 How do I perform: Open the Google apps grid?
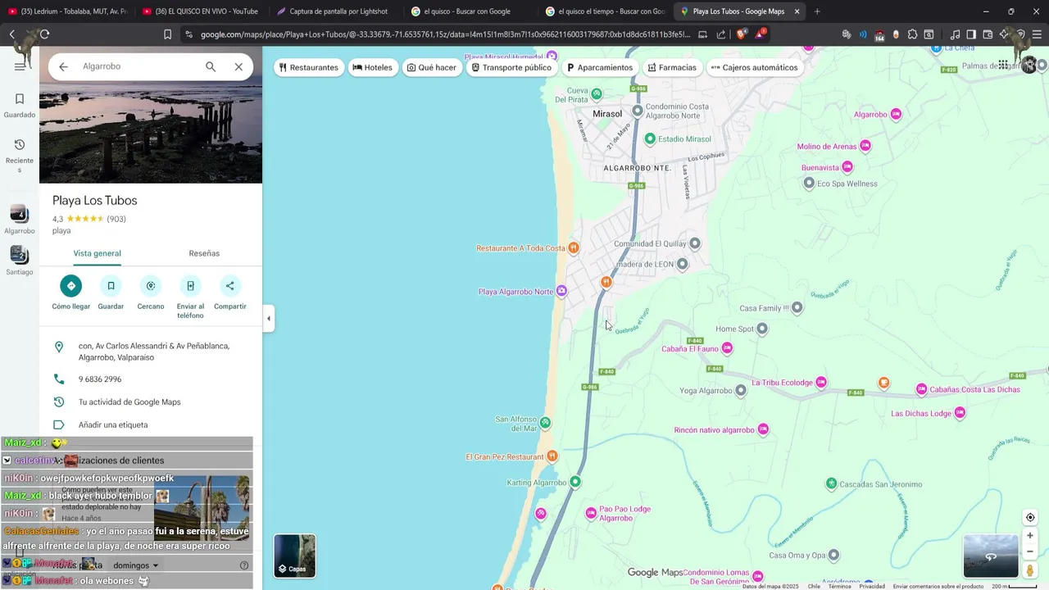1004,66
